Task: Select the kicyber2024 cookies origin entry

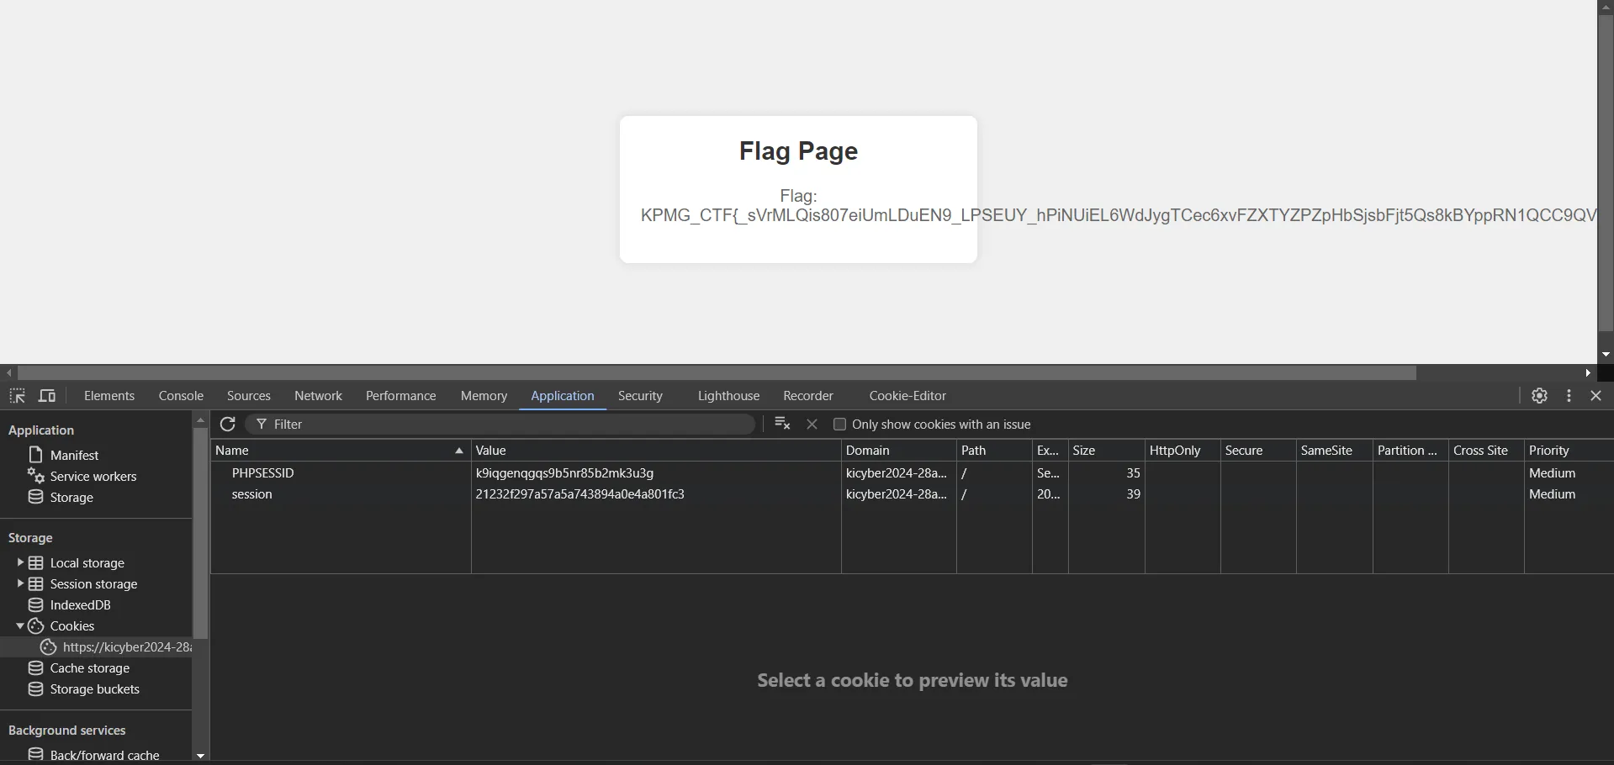Action: pyautogui.click(x=126, y=647)
